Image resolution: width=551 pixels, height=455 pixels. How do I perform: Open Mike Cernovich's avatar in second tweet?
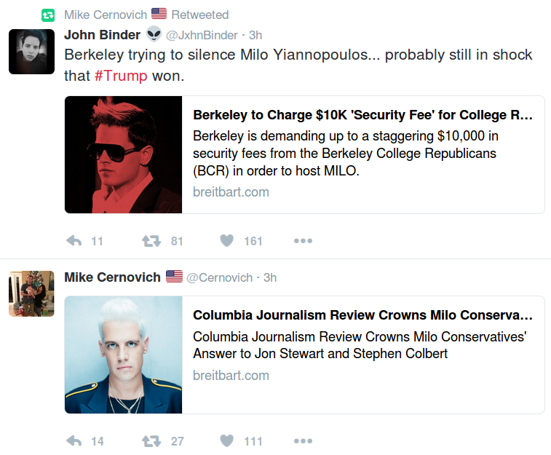pos(31,293)
